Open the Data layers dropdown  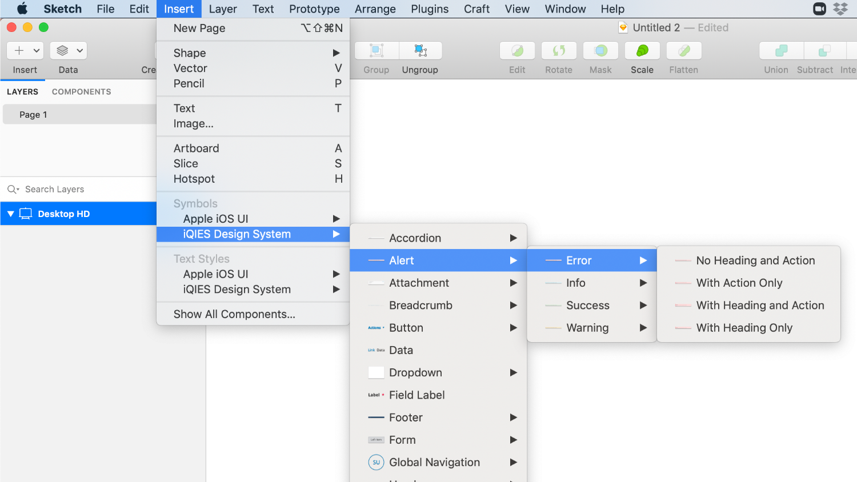click(x=69, y=51)
